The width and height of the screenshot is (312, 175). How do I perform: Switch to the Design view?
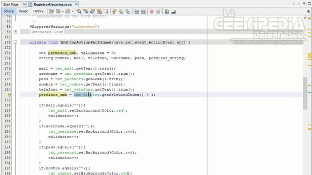23,11
